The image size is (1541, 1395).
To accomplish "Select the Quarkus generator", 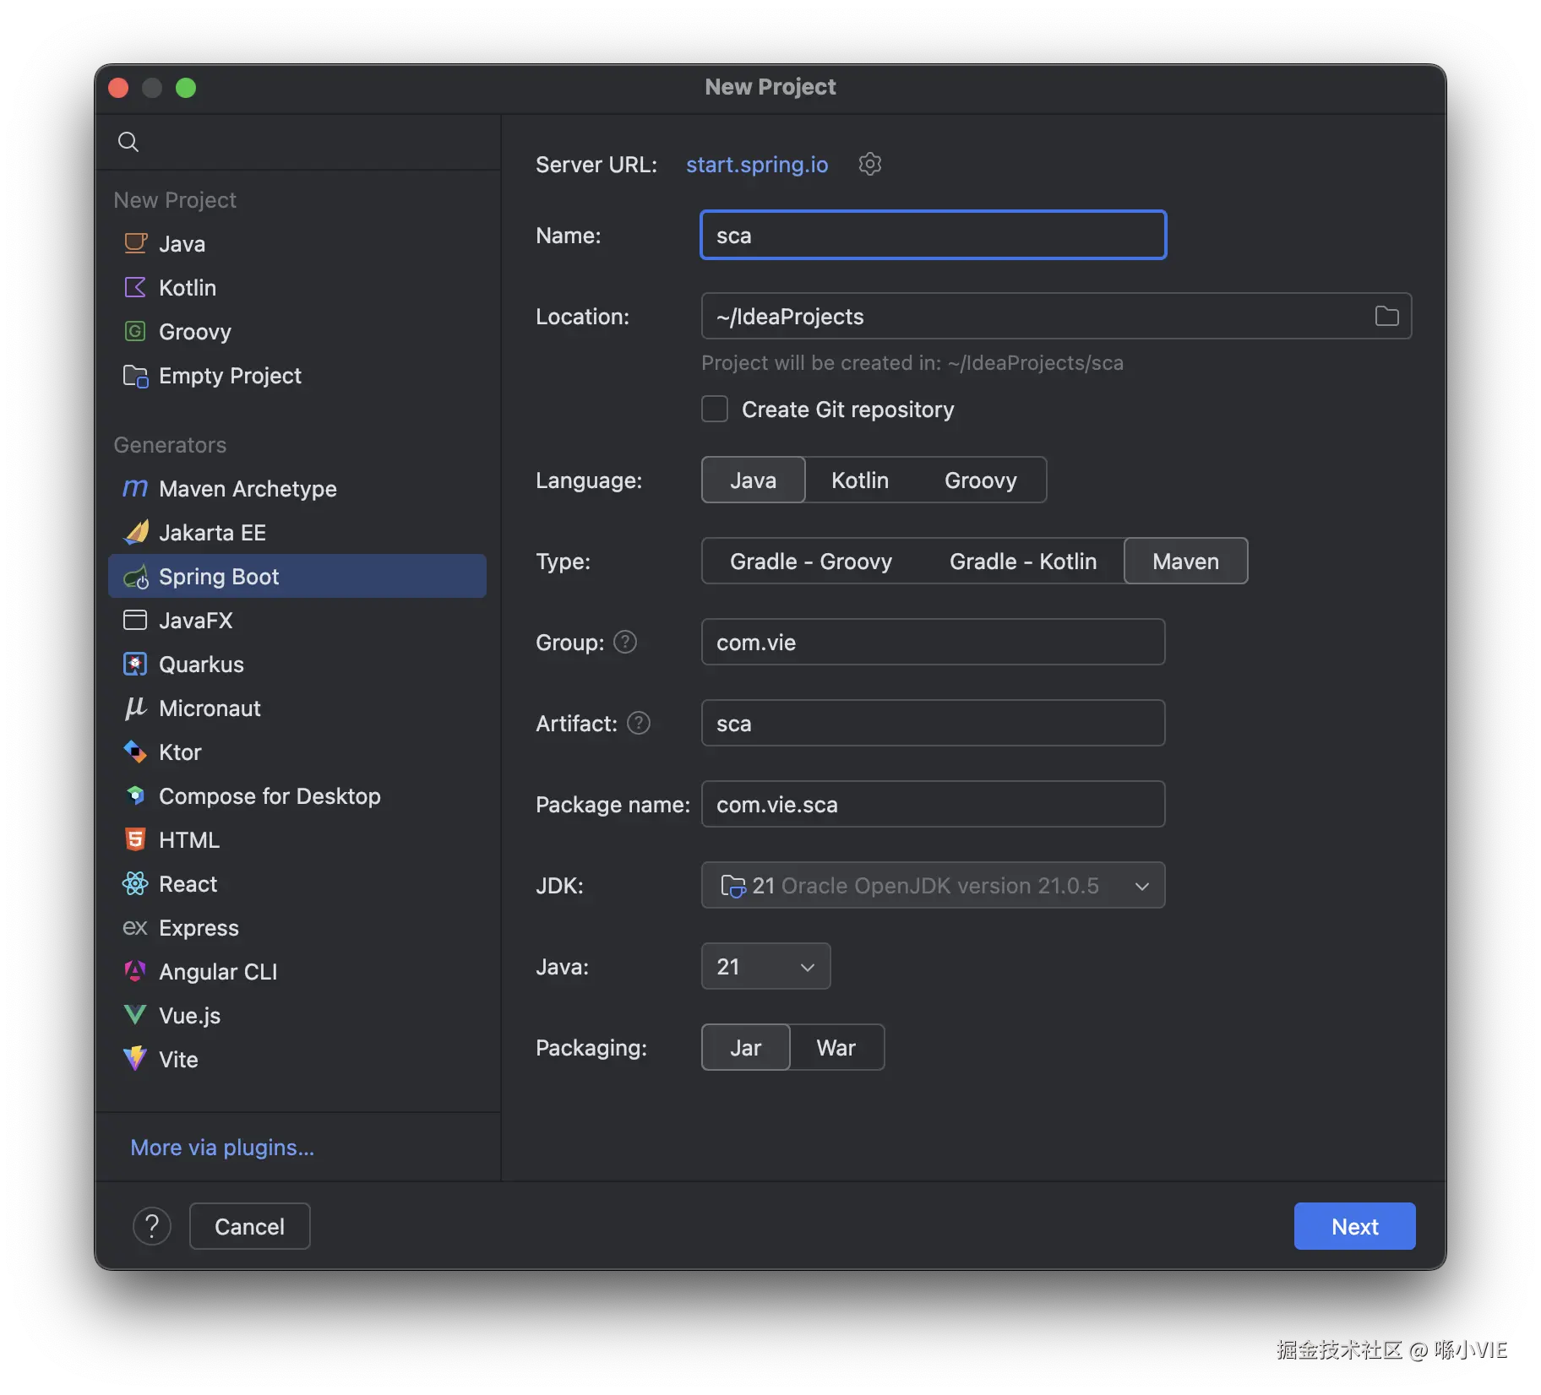I will 201,665.
